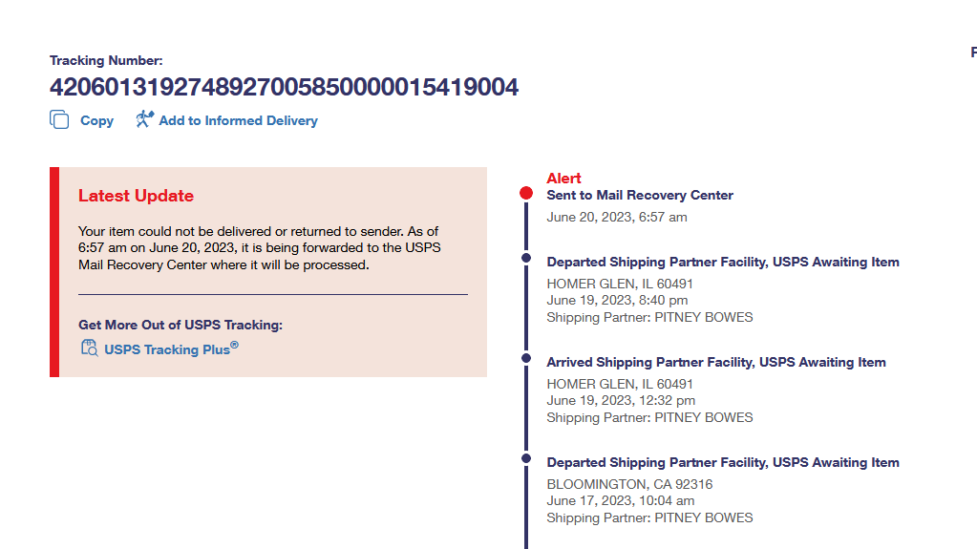Click the red Alert status label
The image size is (977, 549).
coord(563,179)
